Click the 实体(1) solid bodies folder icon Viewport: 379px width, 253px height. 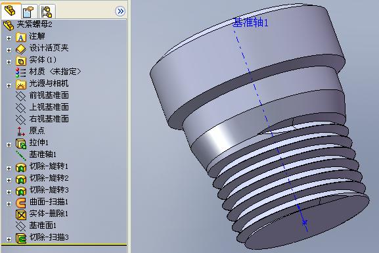click(x=21, y=60)
